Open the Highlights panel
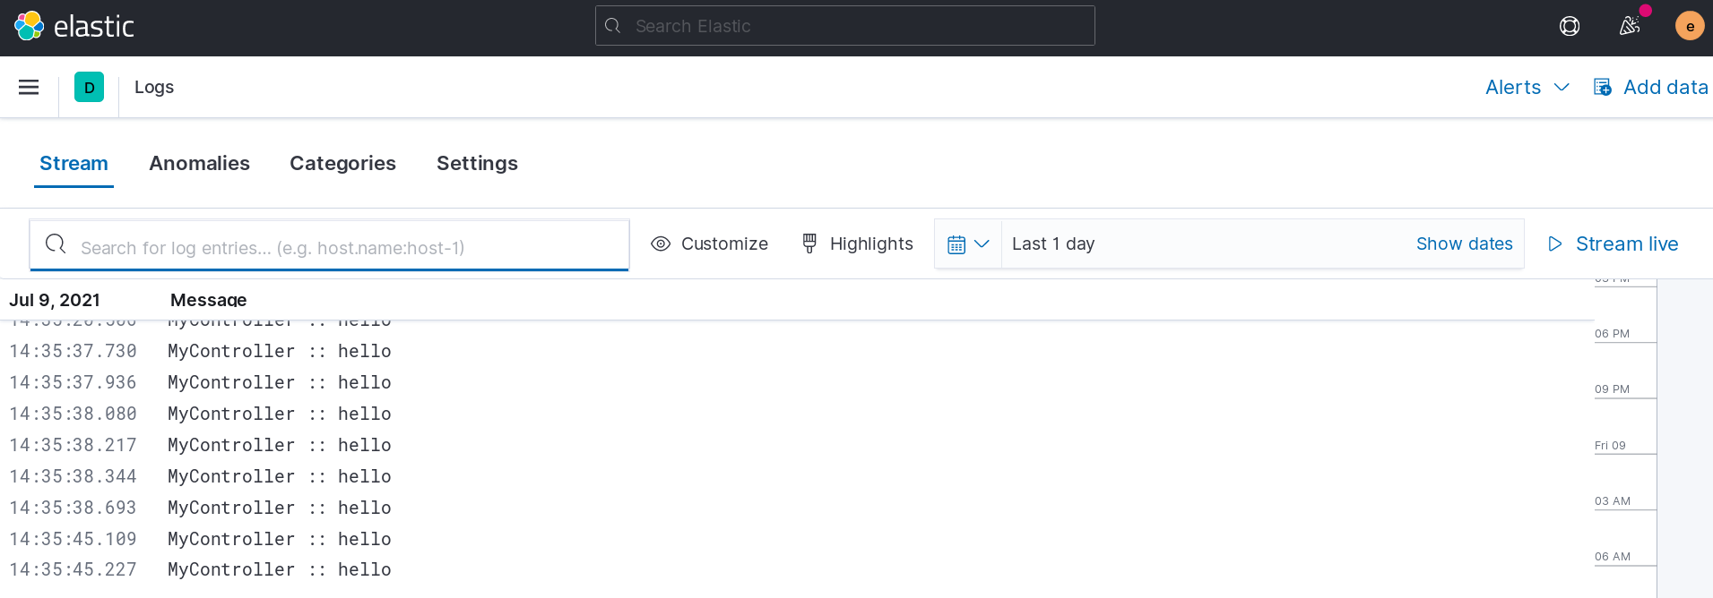Viewport: 1713px width, 598px height. pyautogui.click(x=857, y=243)
